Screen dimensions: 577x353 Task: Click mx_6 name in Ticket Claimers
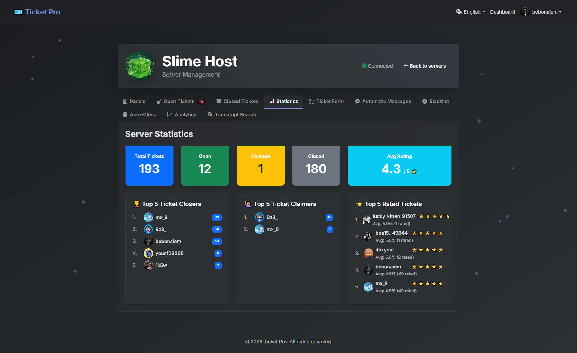(x=273, y=229)
